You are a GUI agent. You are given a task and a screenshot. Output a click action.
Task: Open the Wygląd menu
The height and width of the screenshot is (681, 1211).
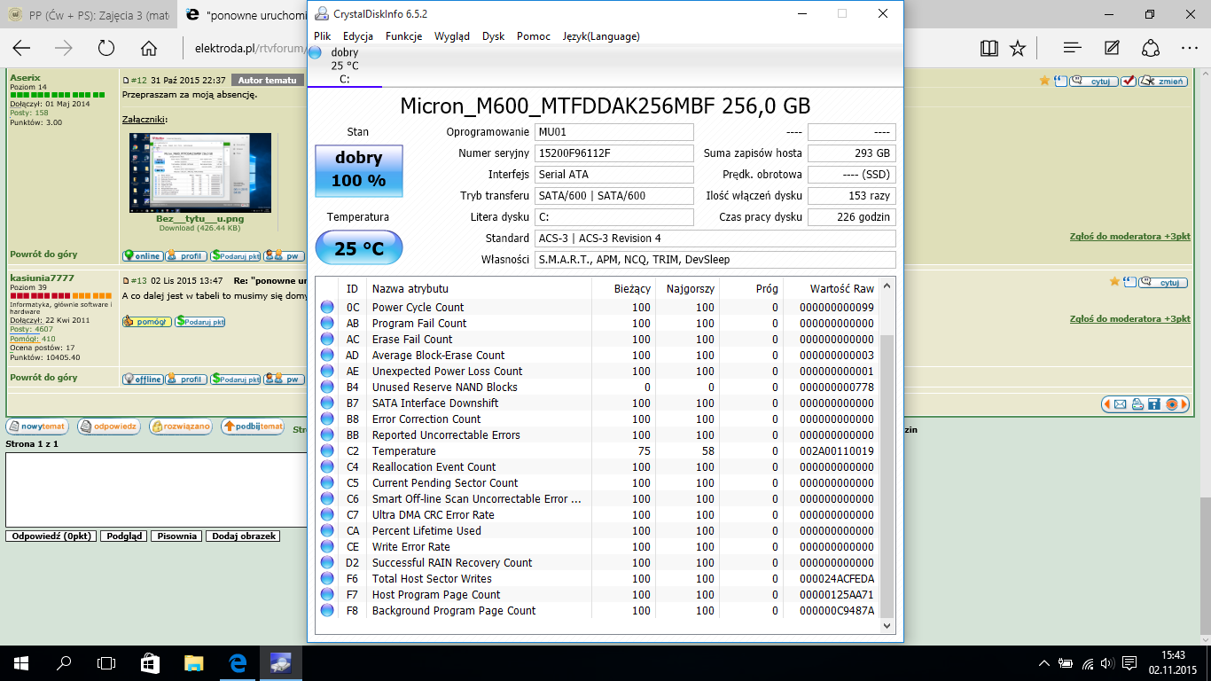tap(452, 36)
